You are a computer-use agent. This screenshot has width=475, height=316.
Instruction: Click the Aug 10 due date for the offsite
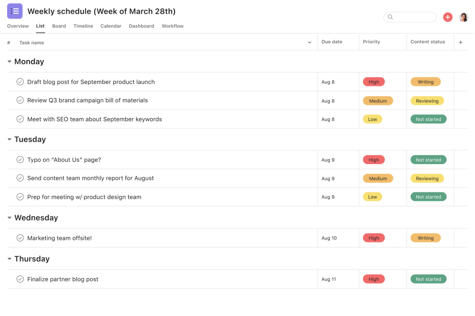pos(329,237)
